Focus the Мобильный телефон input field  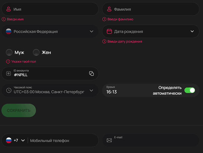[x=64, y=140]
